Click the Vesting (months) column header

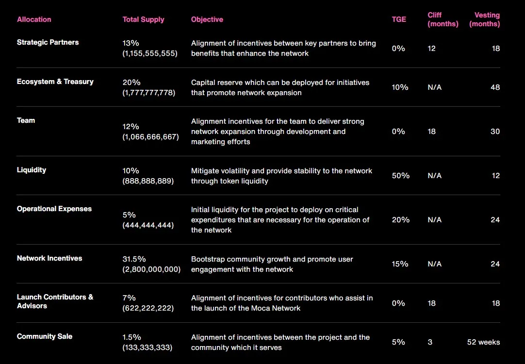pyautogui.click(x=484, y=19)
